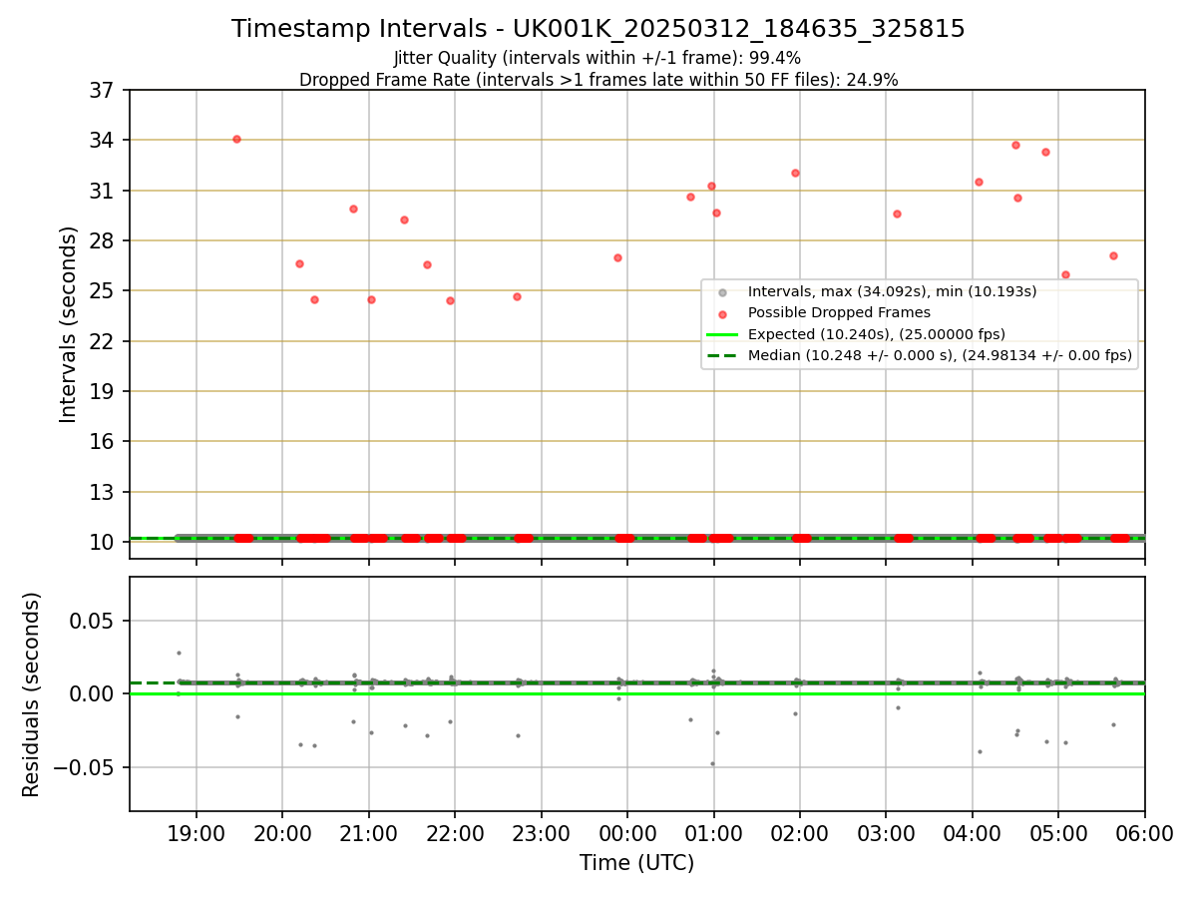Click the red point near 24.6 s around 22:45
Screen dimensions: 1197x898
[x=517, y=296]
